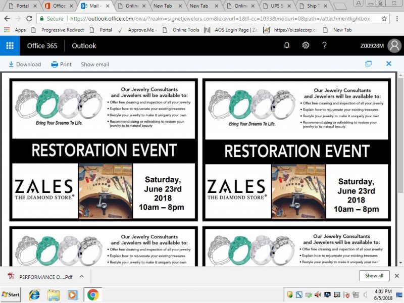The image size is (404, 303).
Task: Click Show email link
Action: click(x=95, y=64)
